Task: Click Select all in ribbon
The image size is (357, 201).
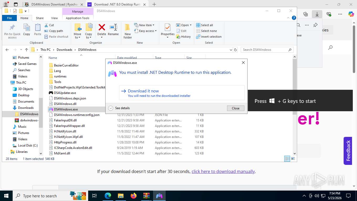Action: [x=205, y=25]
